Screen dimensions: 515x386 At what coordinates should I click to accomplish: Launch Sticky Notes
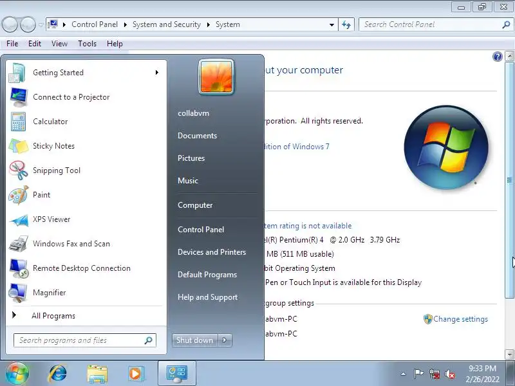pyautogui.click(x=86, y=146)
